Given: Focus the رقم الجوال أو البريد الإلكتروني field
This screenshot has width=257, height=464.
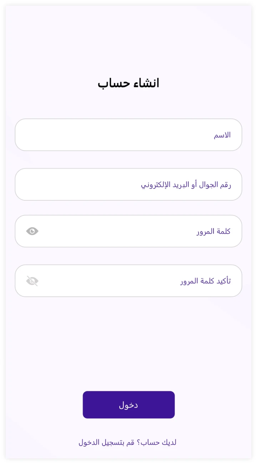Looking at the screenshot, I should tap(128, 184).
